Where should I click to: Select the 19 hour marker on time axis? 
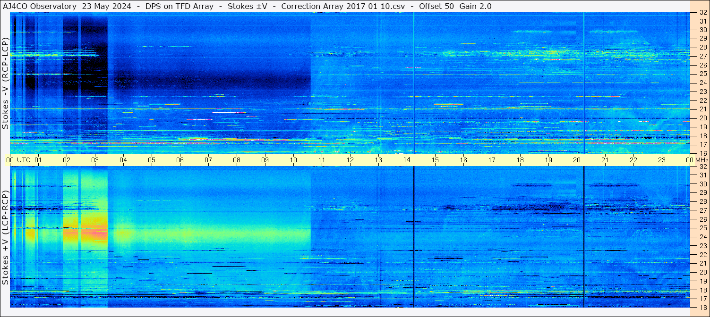click(548, 160)
